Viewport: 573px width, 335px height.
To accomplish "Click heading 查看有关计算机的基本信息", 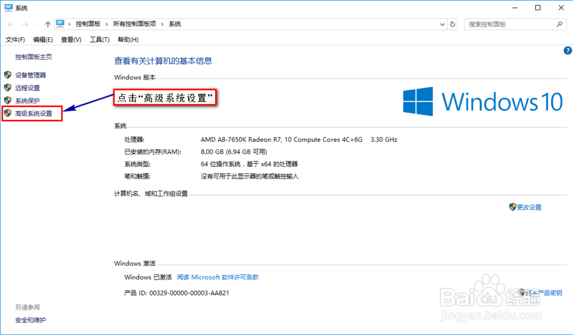I will click(163, 61).
